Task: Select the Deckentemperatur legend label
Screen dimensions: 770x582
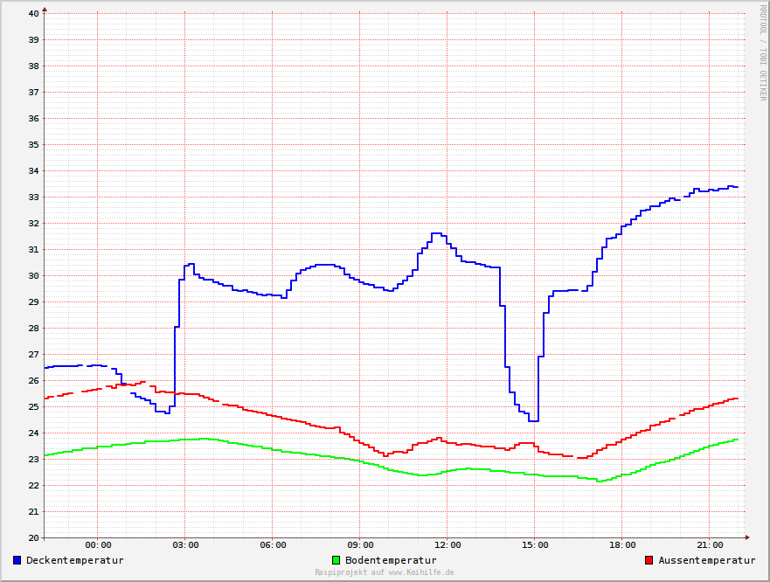Action: 75,560
